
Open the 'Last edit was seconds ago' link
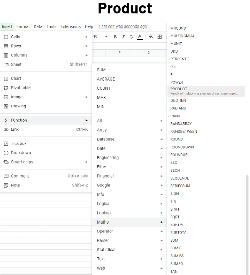click(123, 27)
